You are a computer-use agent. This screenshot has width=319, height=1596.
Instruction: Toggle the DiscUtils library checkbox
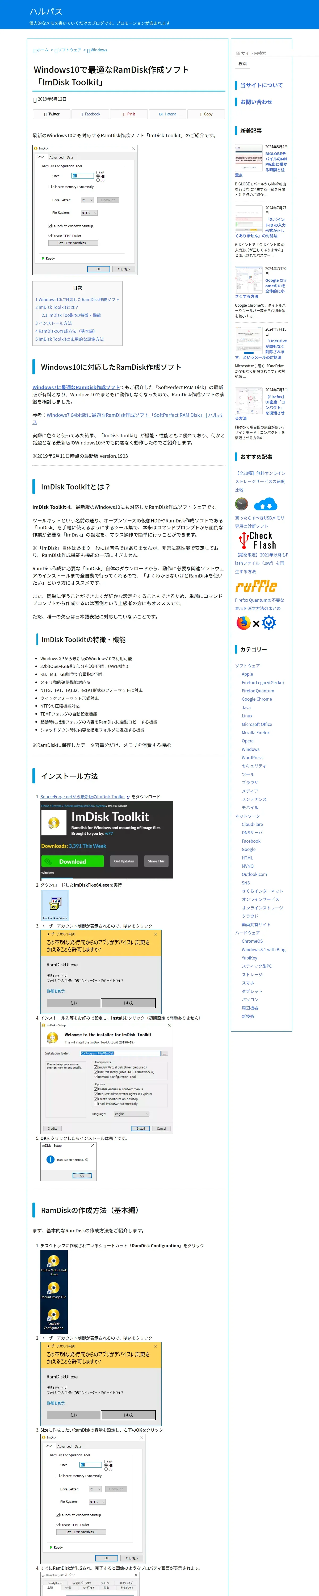click(96, 1072)
